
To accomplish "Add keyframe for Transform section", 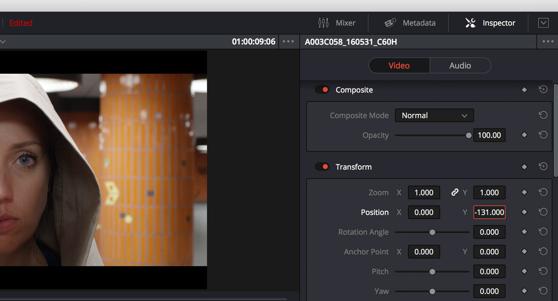I will click(x=524, y=167).
